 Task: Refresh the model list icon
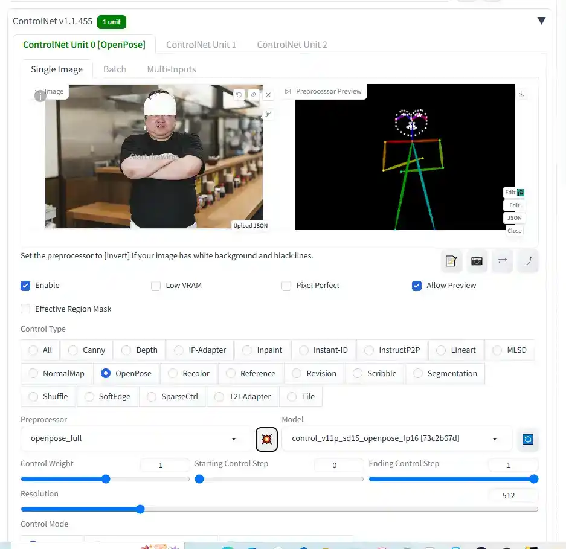click(528, 439)
